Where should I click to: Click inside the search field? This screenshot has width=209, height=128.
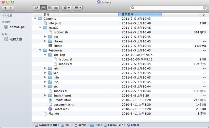click(168, 8)
